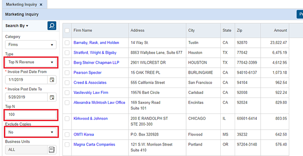This screenshot has height=156, width=303.
Task: Open the OMTI Korea firm link
Action: pyautogui.click(x=84, y=134)
